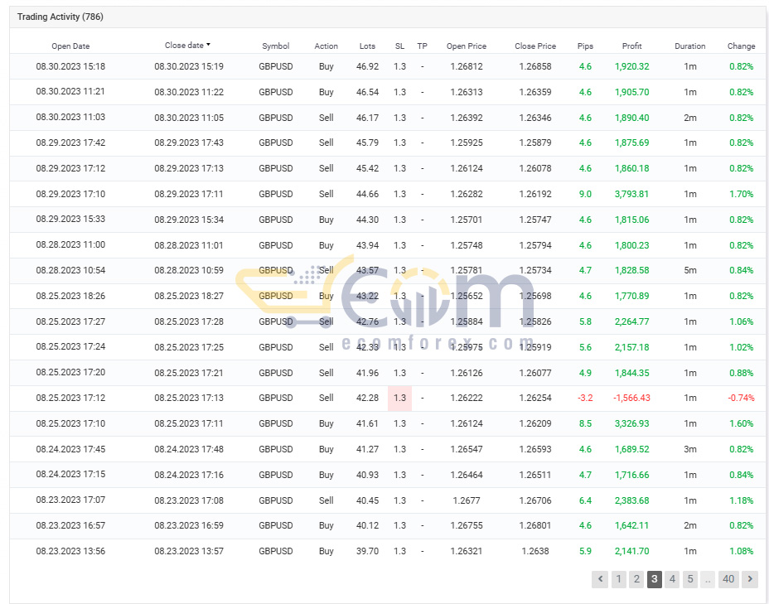The height and width of the screenshot is (604, 769).
Task: Click profit value 2,264.77
Action: 631,321
